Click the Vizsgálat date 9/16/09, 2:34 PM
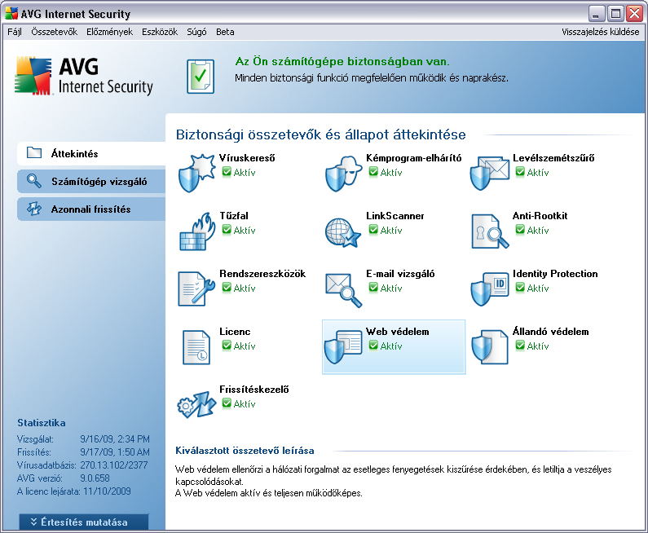648x533 pixels. click(x=115, y=438)
